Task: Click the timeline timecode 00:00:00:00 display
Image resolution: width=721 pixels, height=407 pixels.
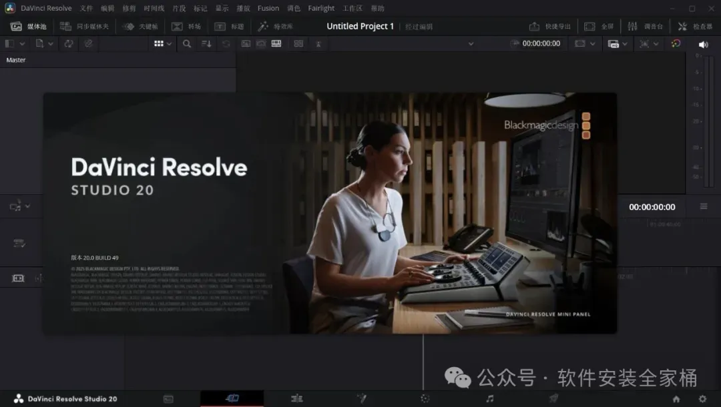Action: click(x=652, y=208)
